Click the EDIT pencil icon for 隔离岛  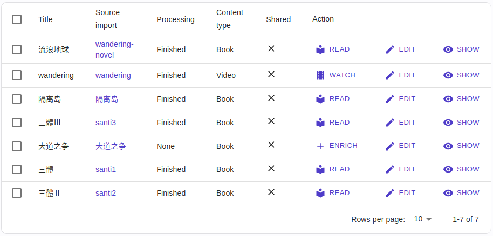(390, 99)
